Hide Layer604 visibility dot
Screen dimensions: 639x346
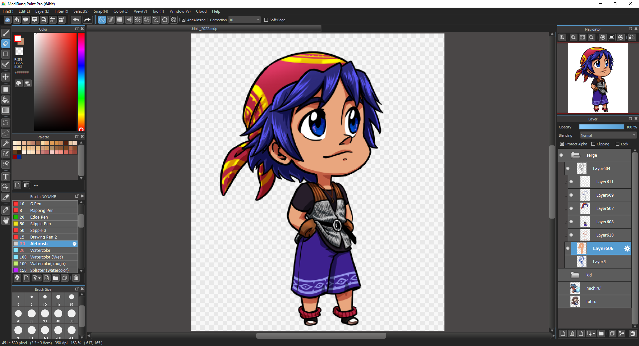pyautogui.click(x=568, y=169)
